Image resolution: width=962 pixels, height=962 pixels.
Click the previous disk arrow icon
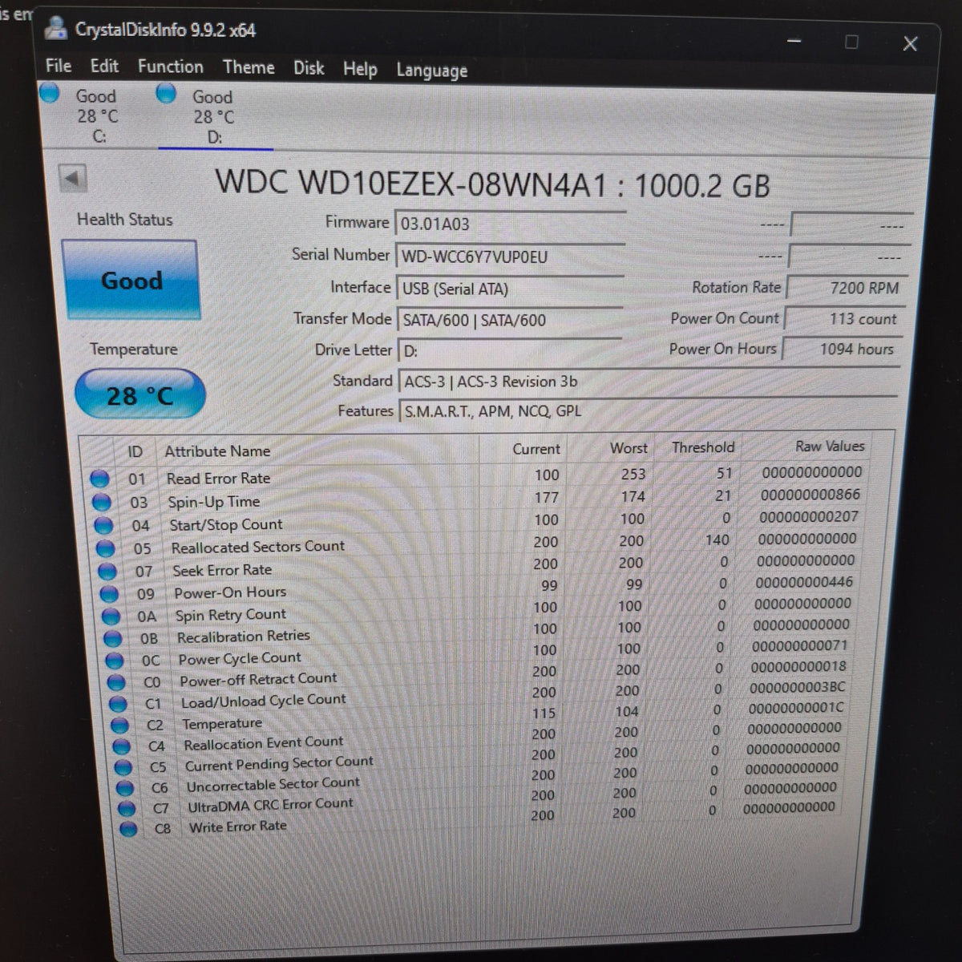[x=74, y=178]
